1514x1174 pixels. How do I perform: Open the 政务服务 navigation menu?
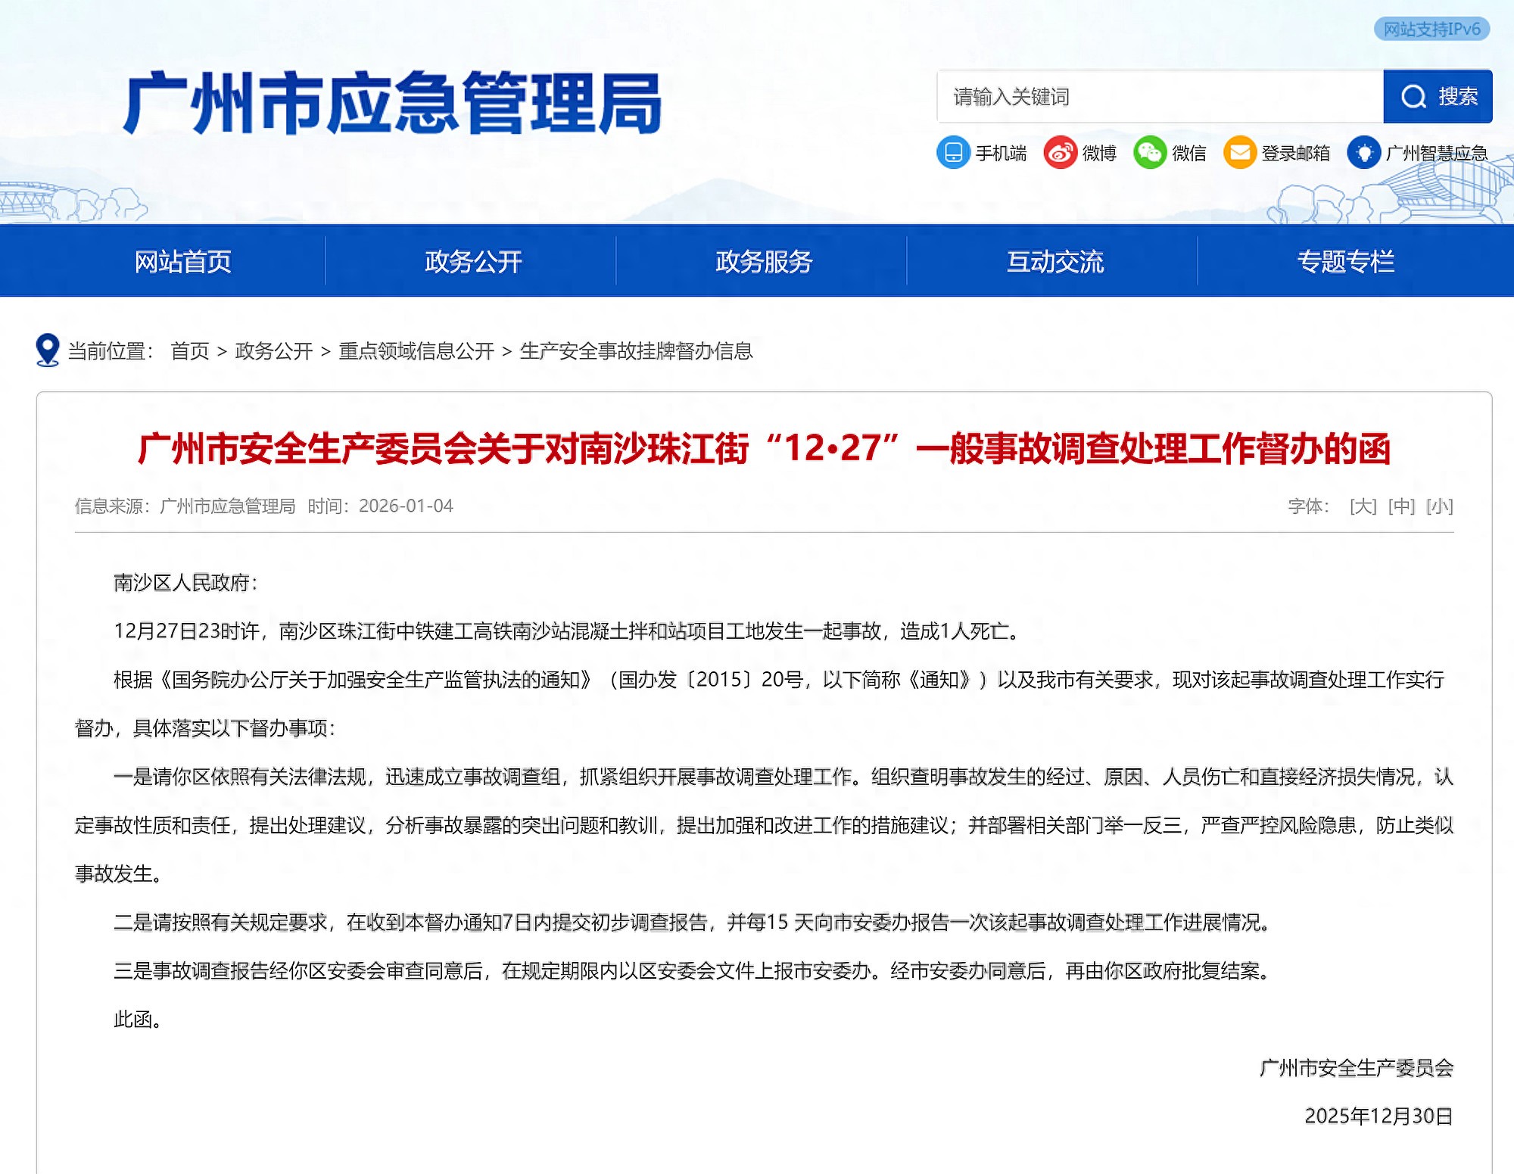764,261
